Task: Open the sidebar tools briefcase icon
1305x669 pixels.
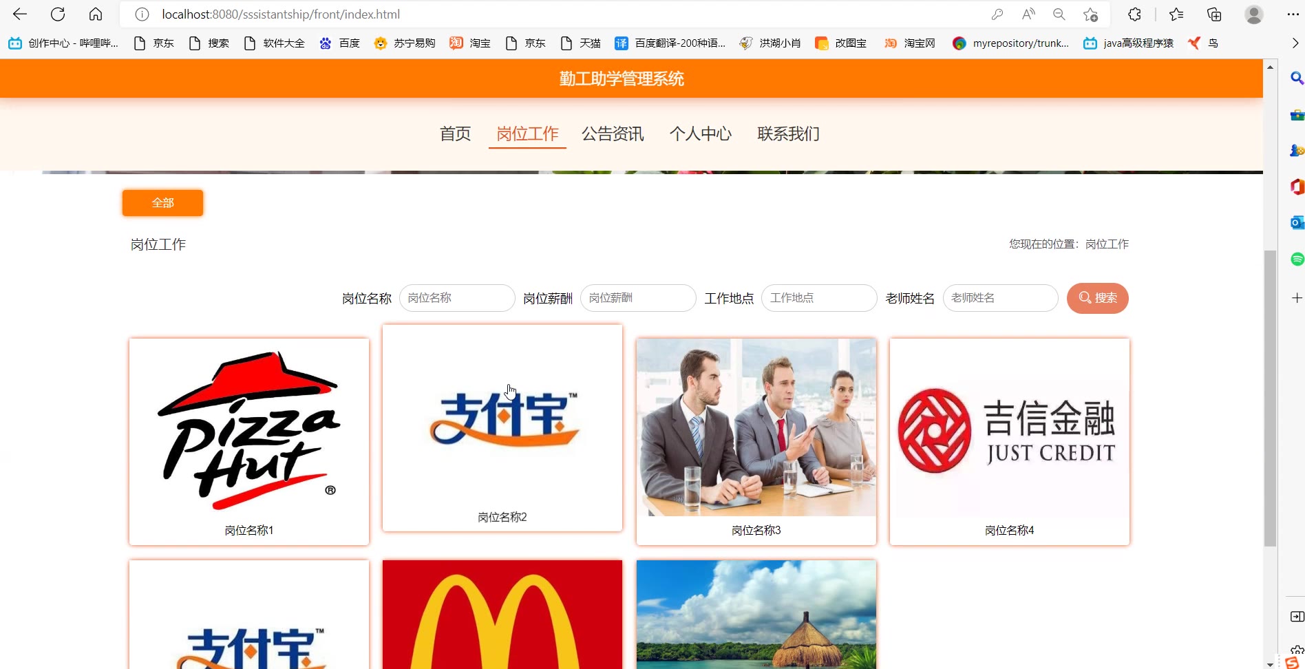Action: point(1297,114)
